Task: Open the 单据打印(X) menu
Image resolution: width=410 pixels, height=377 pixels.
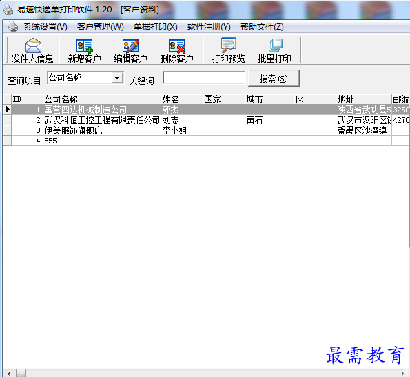Action: (156, 27)
